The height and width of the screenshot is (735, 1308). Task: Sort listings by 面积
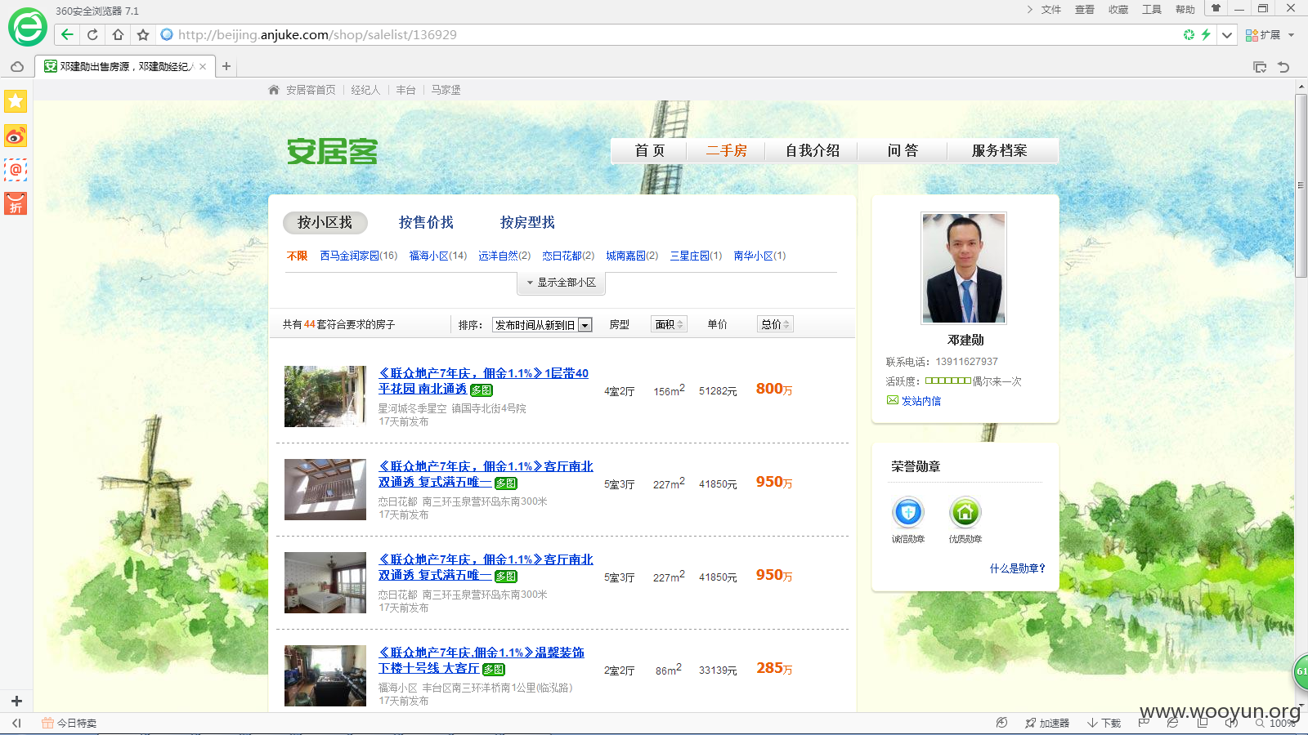click(669, 324)
